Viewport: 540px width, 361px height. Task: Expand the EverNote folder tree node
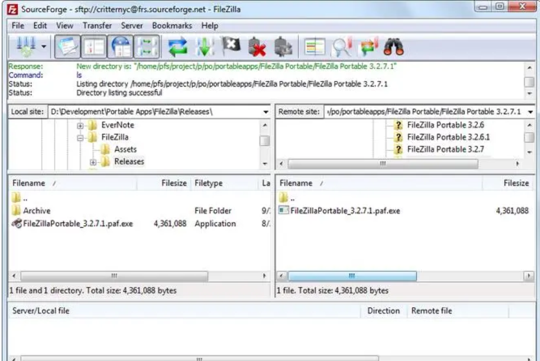[80, 125]
